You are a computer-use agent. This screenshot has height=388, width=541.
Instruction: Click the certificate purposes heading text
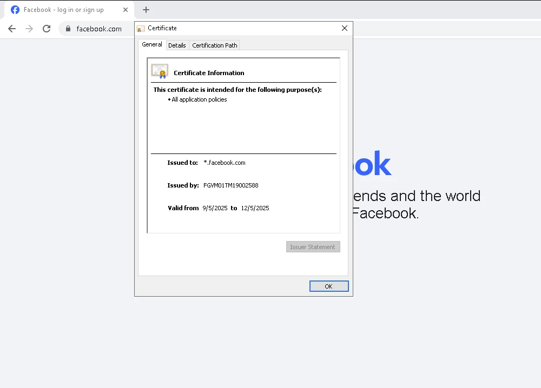(x=237, y=90)
